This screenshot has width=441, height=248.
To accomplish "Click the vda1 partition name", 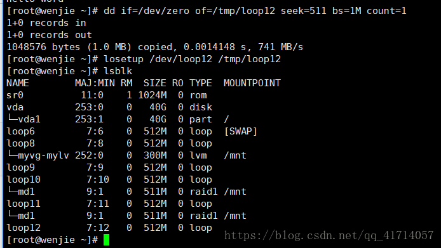I will click(x=29, y=119).
